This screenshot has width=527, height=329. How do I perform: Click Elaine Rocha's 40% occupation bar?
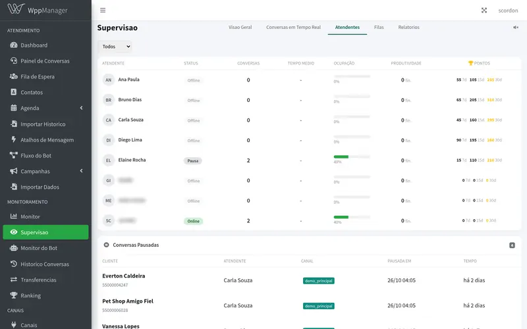352,157
